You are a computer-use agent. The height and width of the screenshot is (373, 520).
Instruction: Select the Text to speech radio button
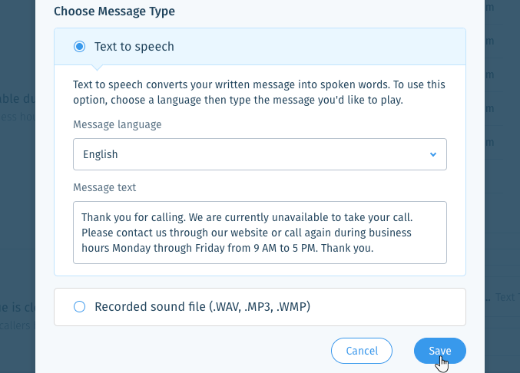80,46
